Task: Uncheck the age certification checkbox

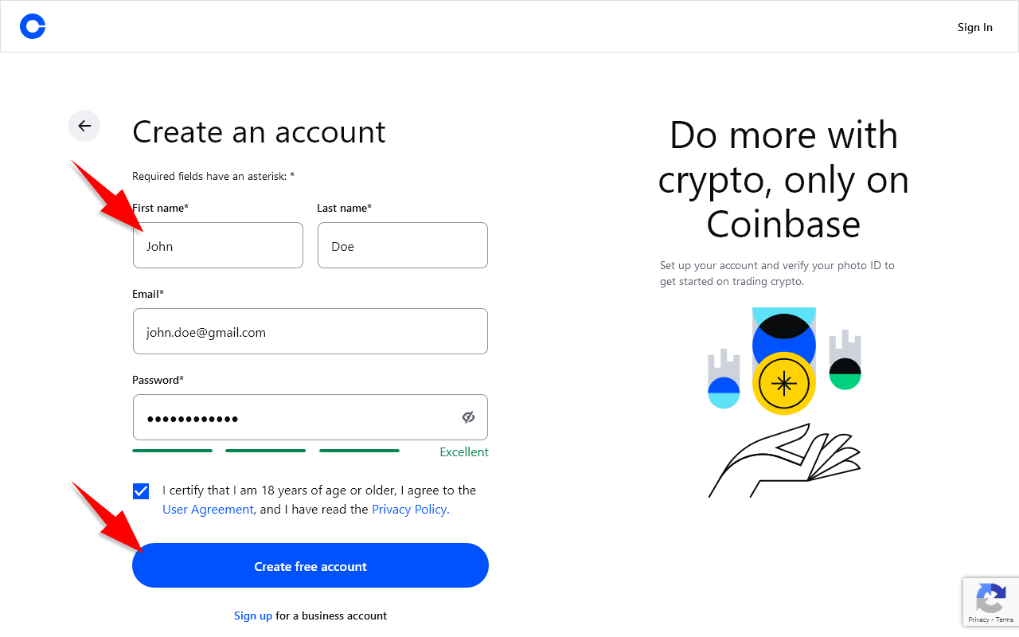Action: point(141,491)
